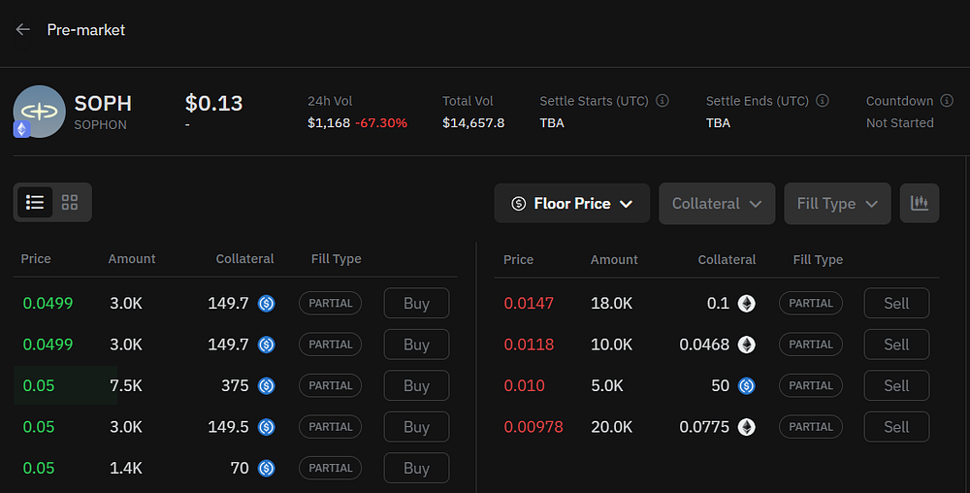Click the 7.5K buy amount

126,385
